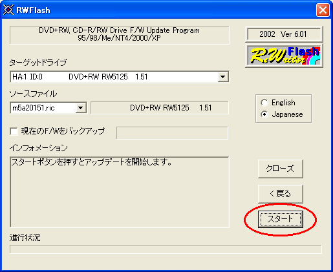Click the 2002 Ver 6.01 version box
Image resolution: width=333 pixels, height=272 pixels.
(284, 34)
